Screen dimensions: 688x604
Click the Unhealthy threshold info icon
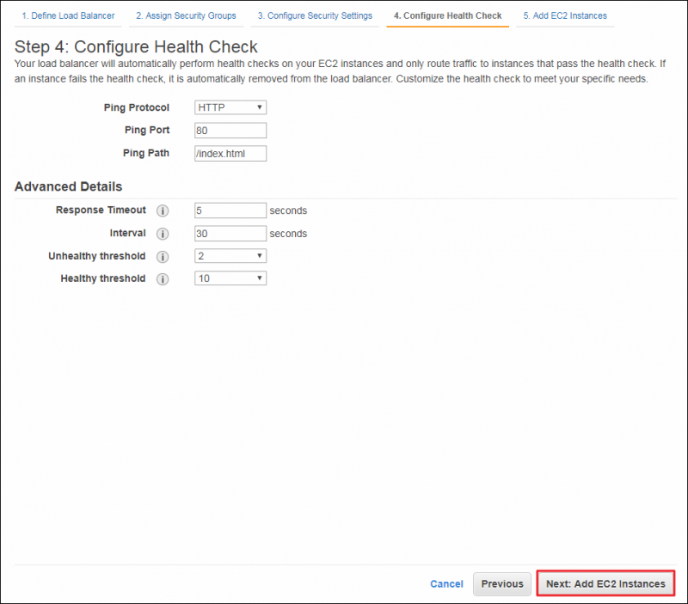point(163,256)
